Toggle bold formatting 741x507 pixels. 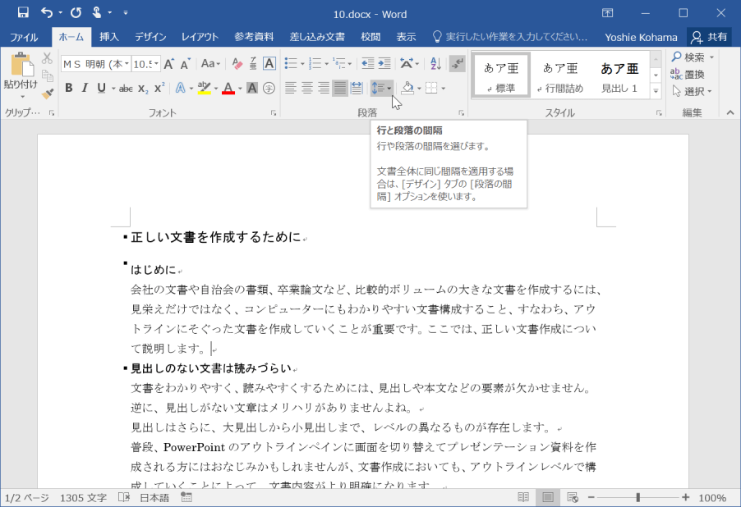[x=69, y=89]
